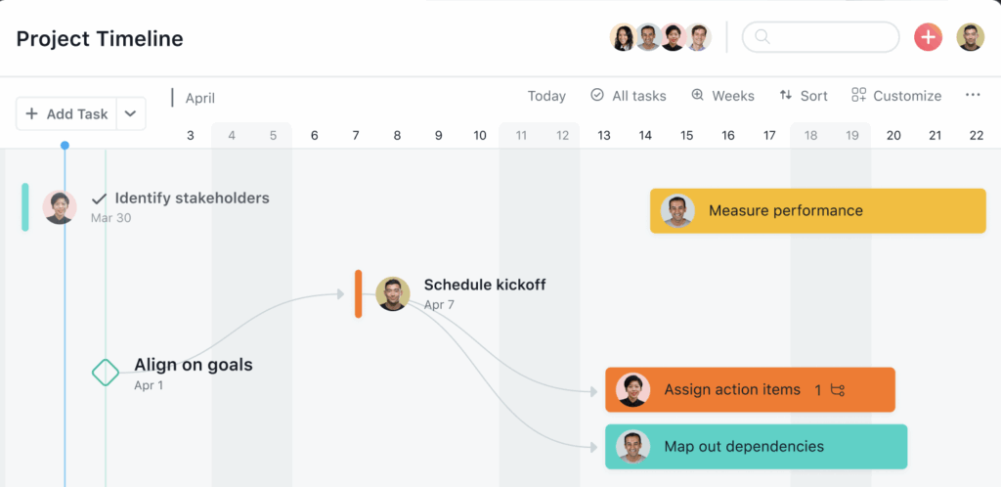This screenshot has width=1001, height=487.
Task: Click the first project member avatar
Action: pos(623,38)
